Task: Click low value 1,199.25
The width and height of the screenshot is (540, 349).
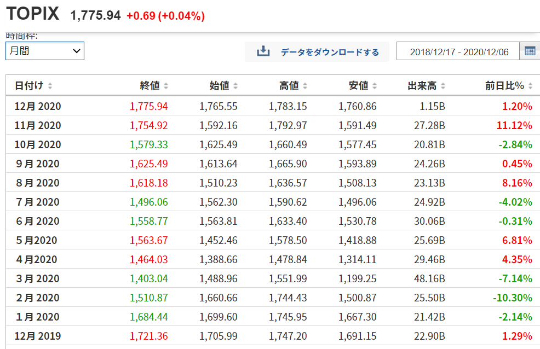Action: coord(358,278)
